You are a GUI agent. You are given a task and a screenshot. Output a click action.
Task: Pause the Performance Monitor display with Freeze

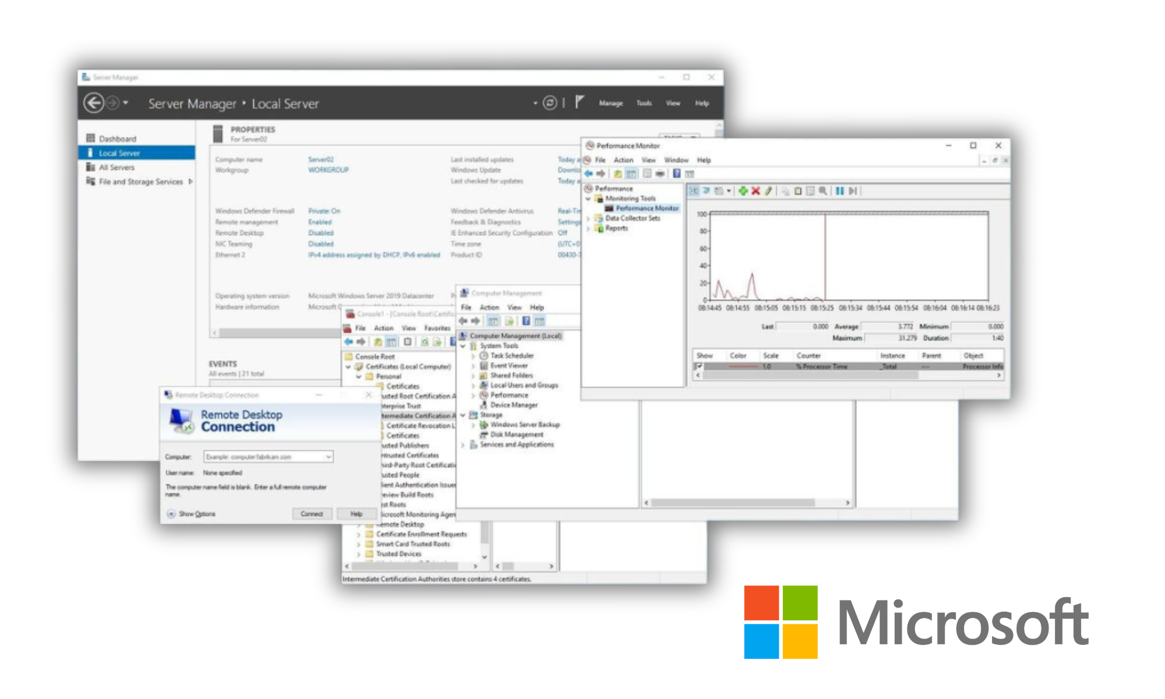click(x=839, y=191)
